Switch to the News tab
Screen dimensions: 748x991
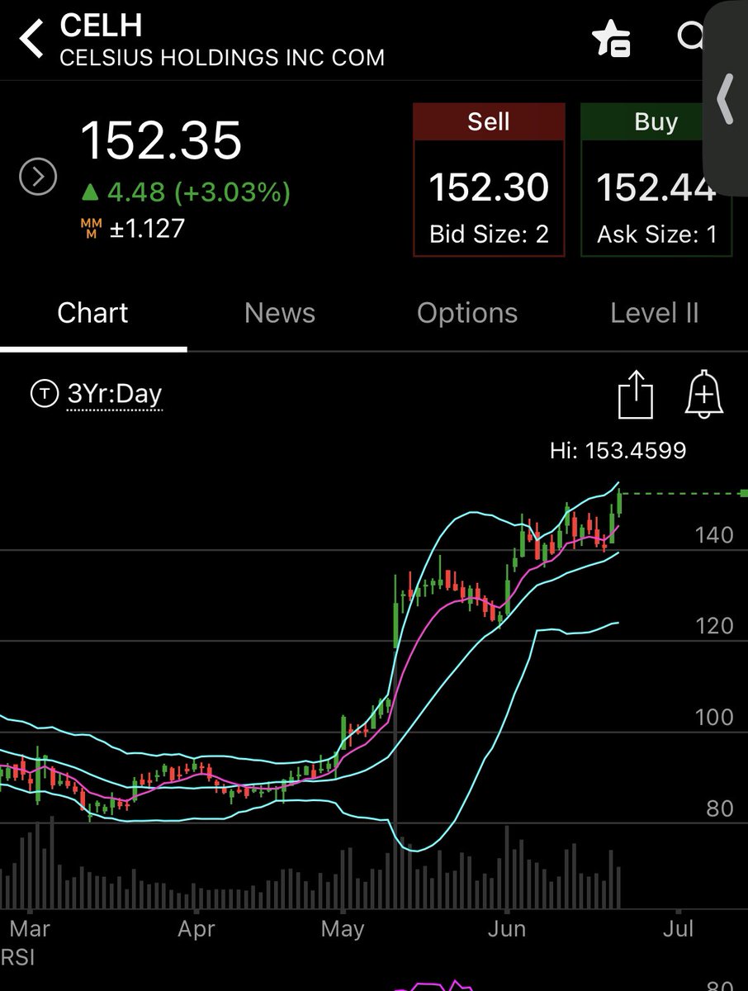click(x=280, y=313)
